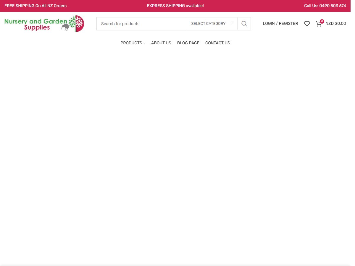Open the shopping cart icon

pos(319,23)
